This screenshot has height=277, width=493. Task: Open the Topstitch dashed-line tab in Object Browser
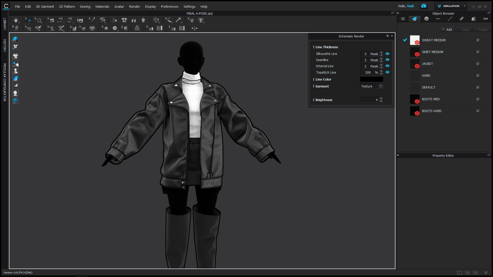450,19
